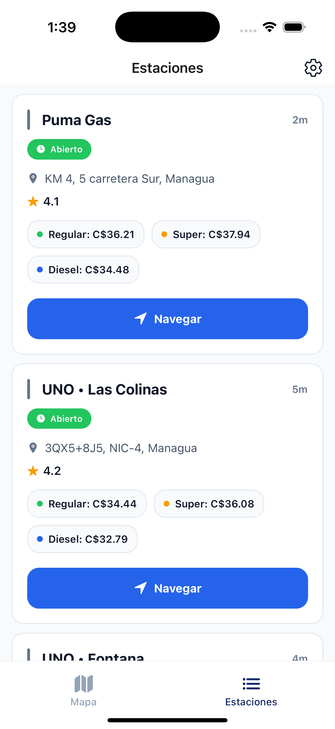Tap the Puma Gas rating star
The width and height of the screenshot is (335, 729).
click(x=33, y=202)
